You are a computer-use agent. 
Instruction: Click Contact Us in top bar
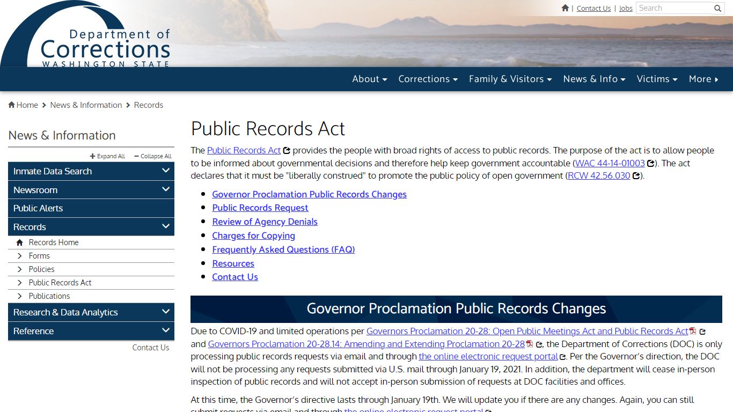tap(593, 8)
